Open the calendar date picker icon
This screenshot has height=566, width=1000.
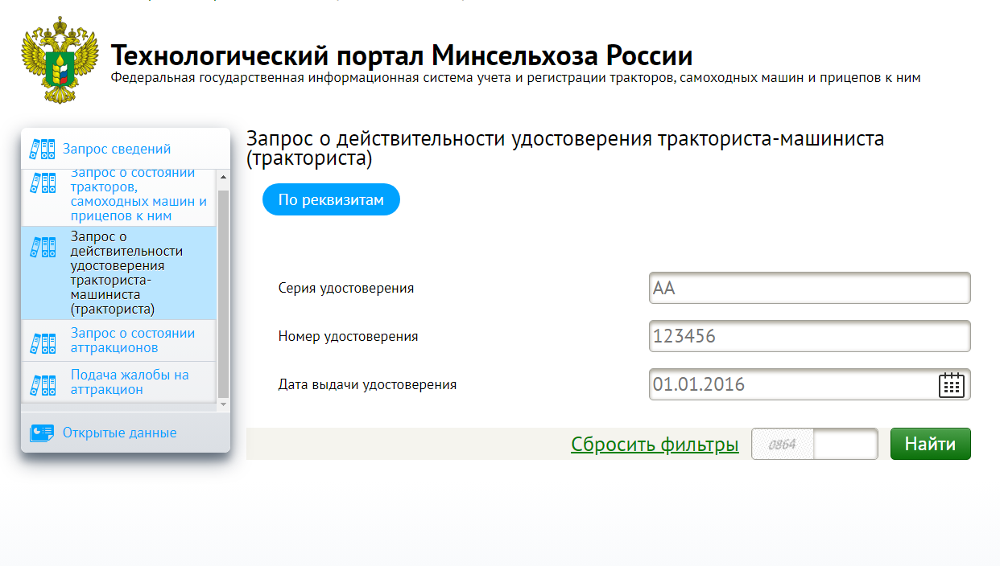951,385
